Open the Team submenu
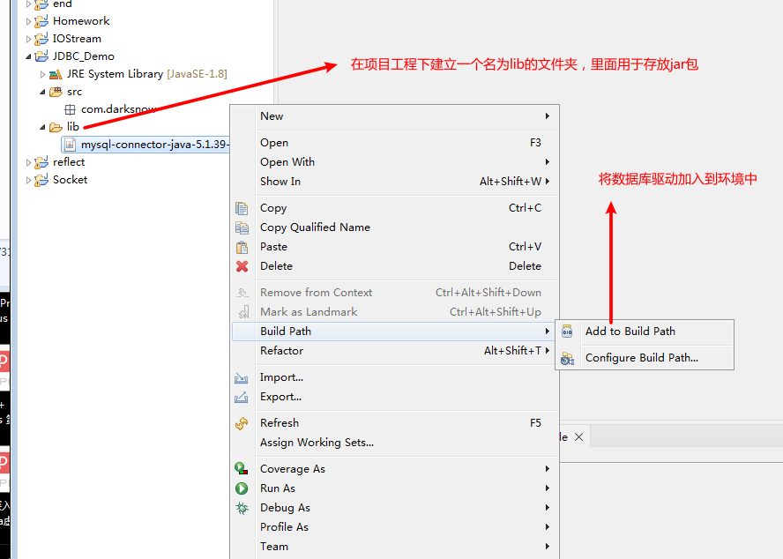 point(394,547)
